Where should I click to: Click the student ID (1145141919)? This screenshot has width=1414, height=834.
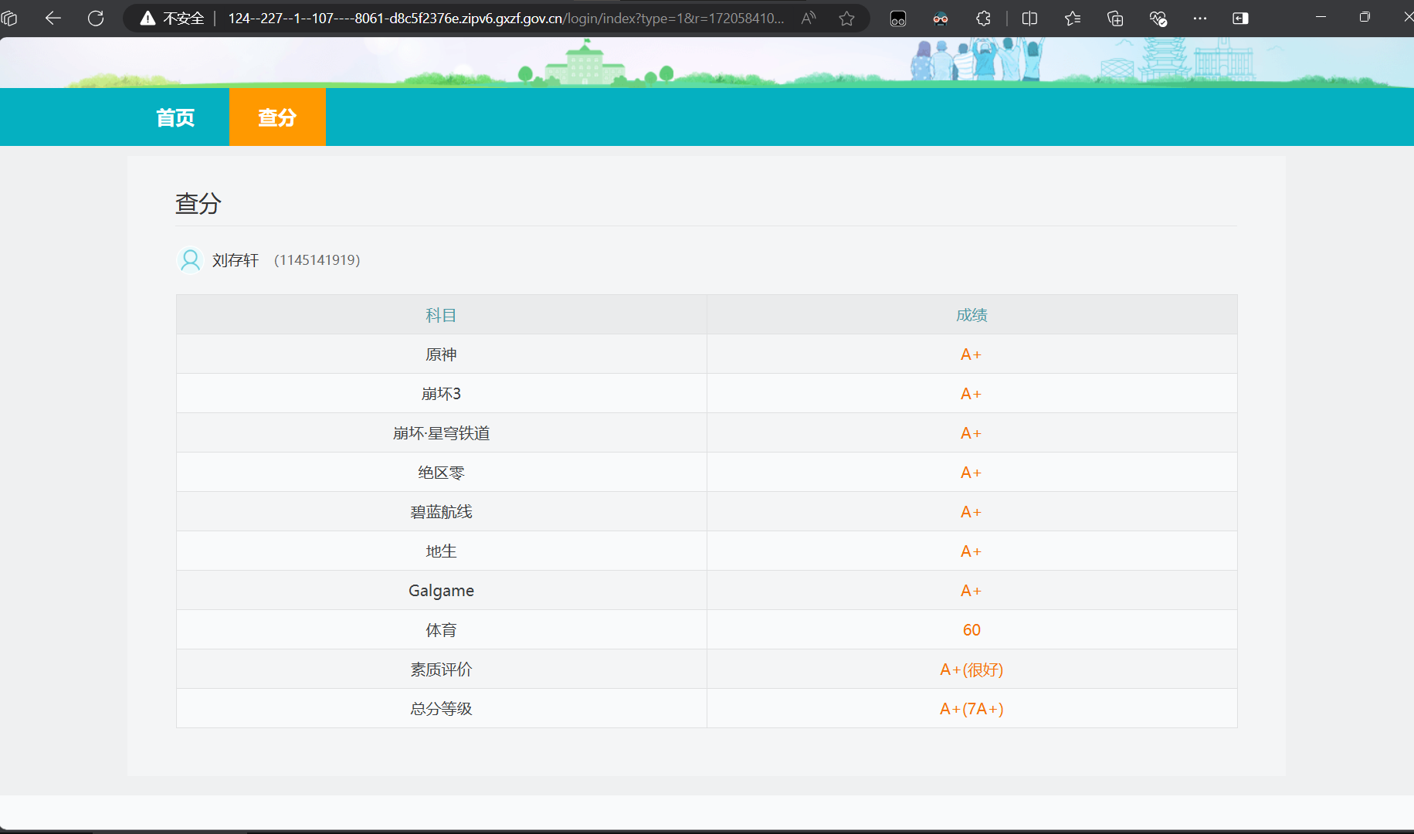click(317, 260)
